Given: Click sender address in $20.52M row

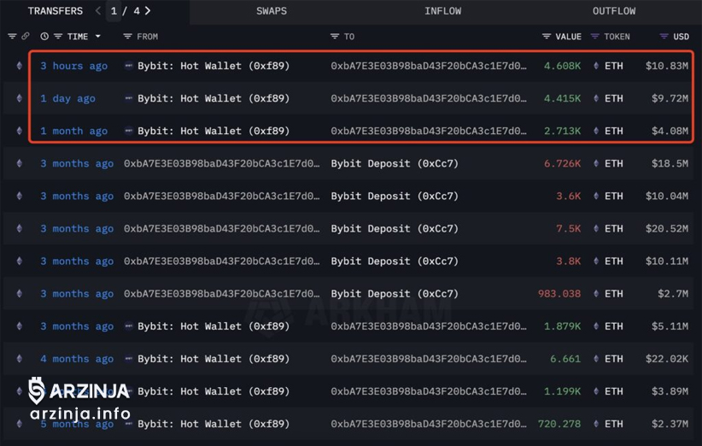Looking at the screenshot, I should [x=222, y=229].
